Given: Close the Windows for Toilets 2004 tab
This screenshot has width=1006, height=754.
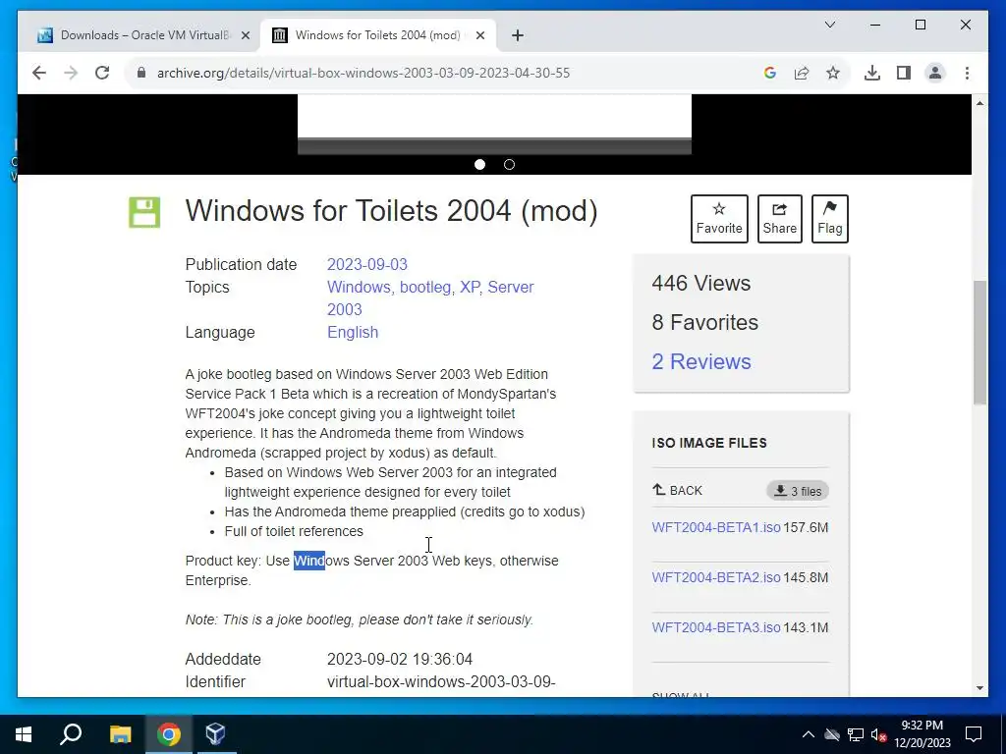Looking at the screenshot, I should point(480,36).
